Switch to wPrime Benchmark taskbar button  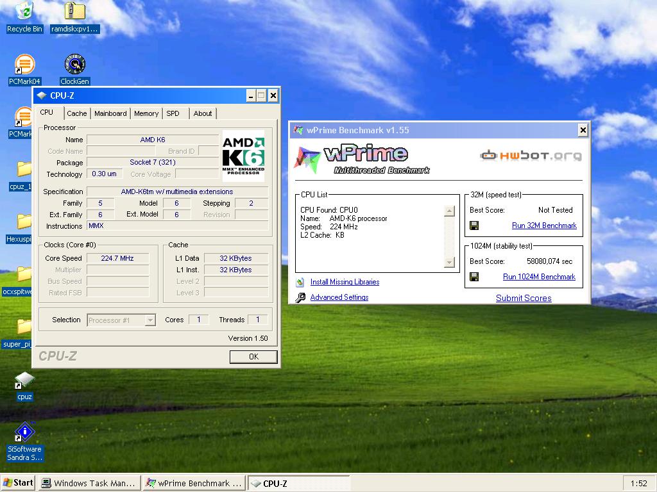[x=194, y=483]
